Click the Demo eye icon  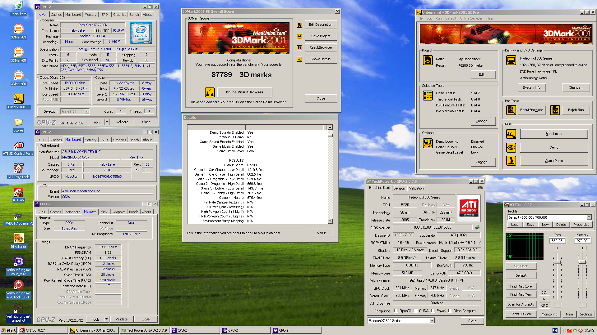pos(511,148)
